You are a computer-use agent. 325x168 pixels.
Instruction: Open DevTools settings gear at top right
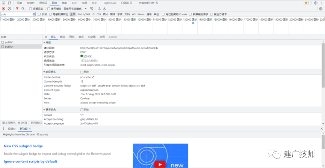[316, 3]
